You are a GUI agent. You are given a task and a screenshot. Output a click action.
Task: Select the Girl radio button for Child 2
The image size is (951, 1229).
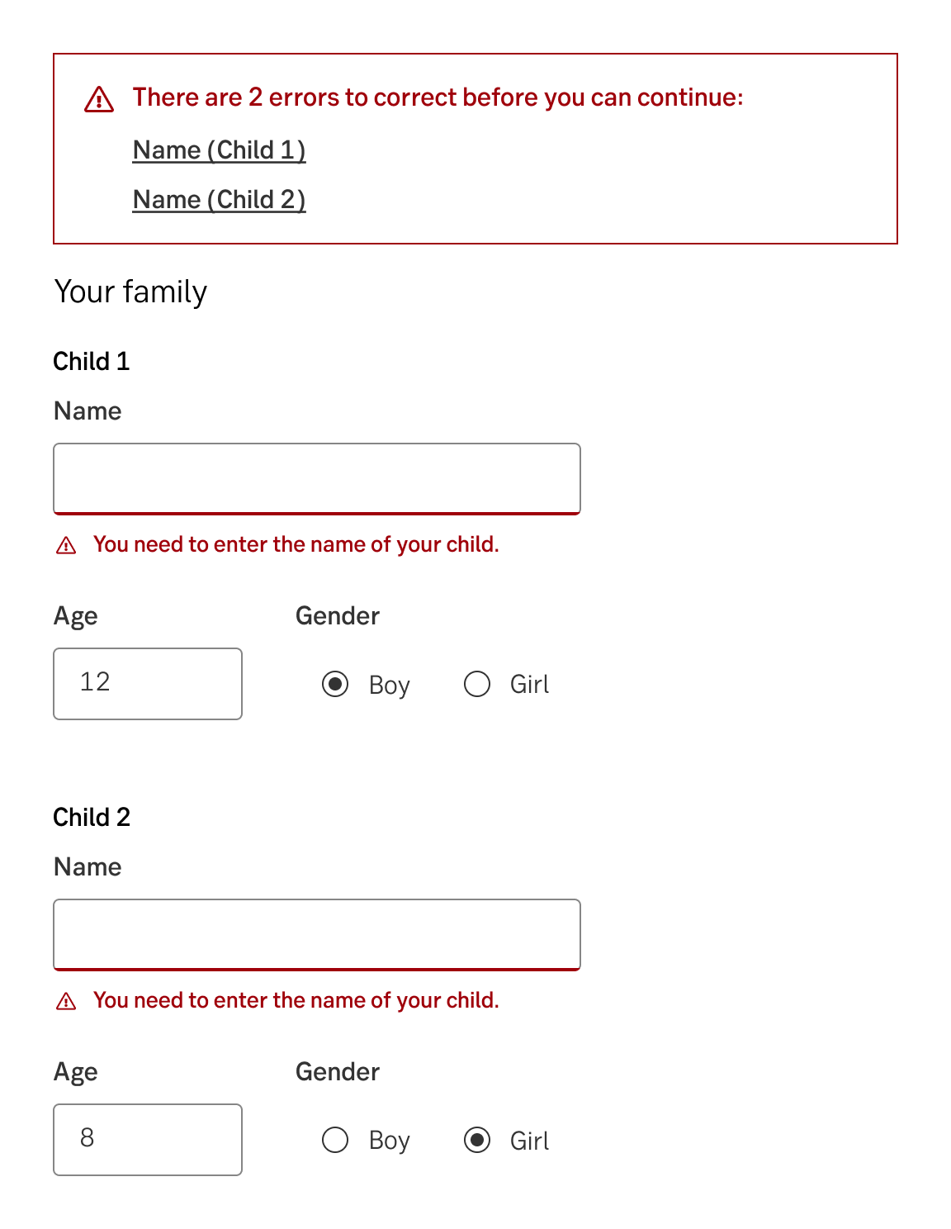[x=476, y=1140]
